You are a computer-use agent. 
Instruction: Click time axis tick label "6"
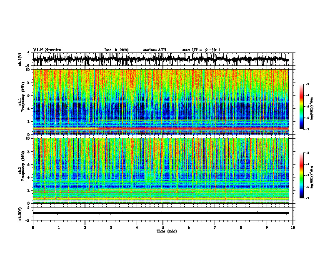189,227
